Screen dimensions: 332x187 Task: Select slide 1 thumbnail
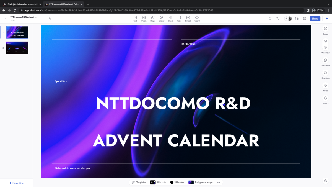[17, 32]
